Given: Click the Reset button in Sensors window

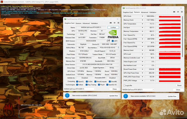Looking at the screenshot, I should (179, 85).
